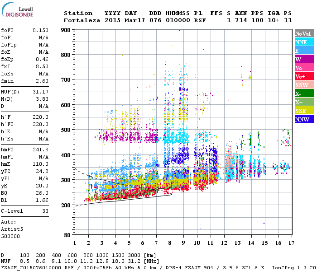Image resolution: width=317 pixels, height=271 pixels.
Task: Click the hmF2 value 241.8
Action: (x=40, y=150)
